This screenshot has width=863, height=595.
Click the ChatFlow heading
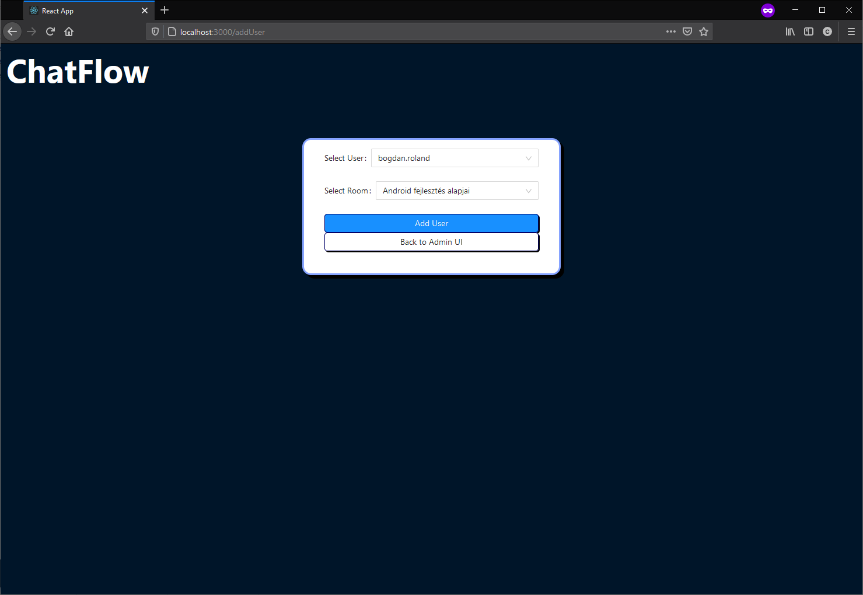(78, 72)
